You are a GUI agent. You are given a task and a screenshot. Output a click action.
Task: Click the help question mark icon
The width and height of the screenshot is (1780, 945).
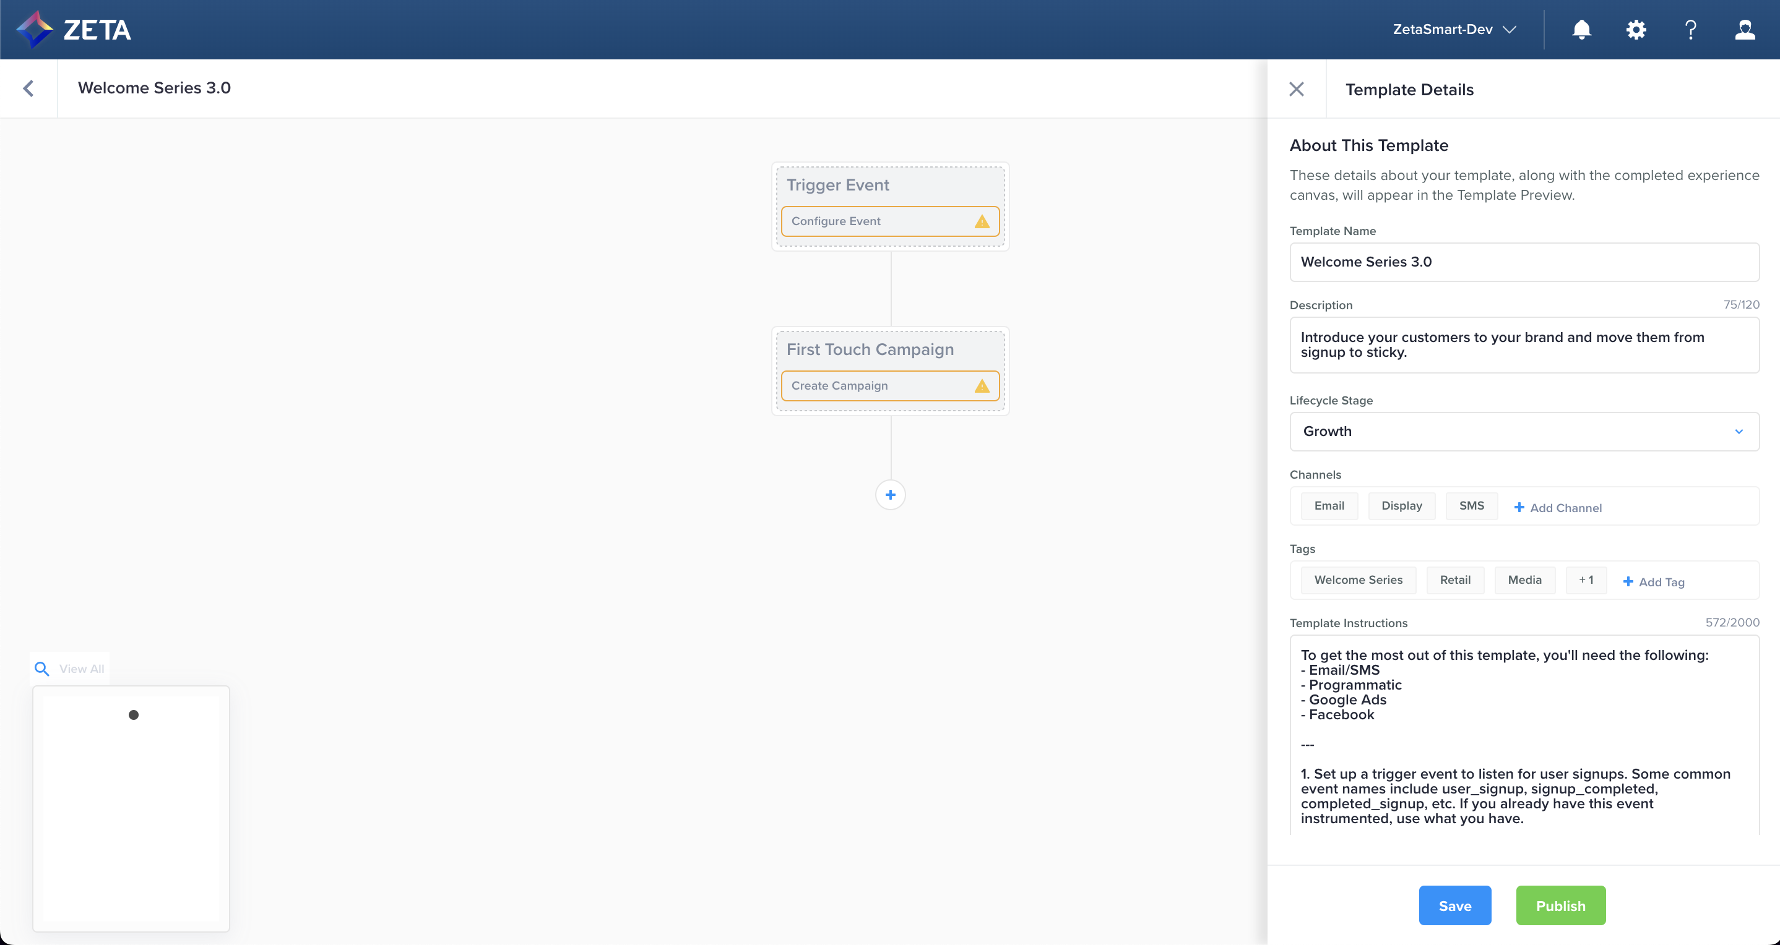click(1690, 30)
